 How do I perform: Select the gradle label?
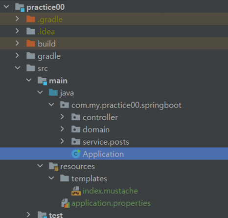[x=49, y=56]
